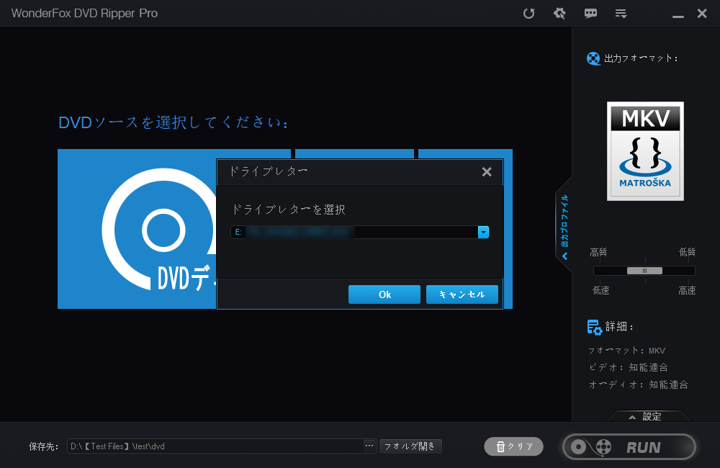Start conversion with the RUN button
The image size is (720, 468).
coord(629,447)
